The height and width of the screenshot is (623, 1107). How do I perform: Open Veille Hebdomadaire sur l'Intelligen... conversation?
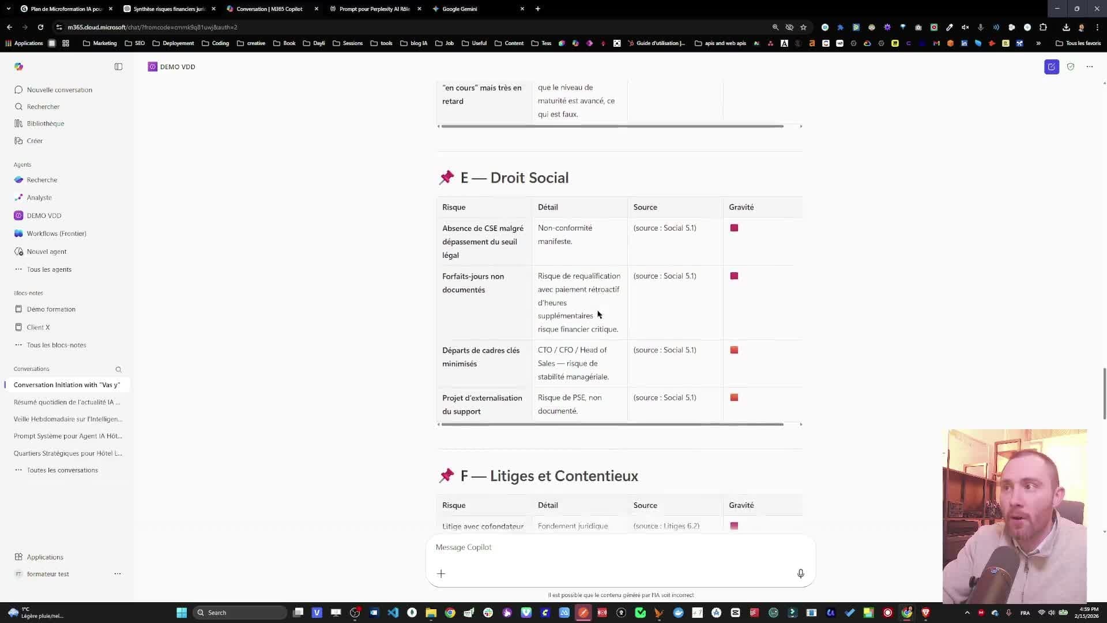(x=68, y=419)
